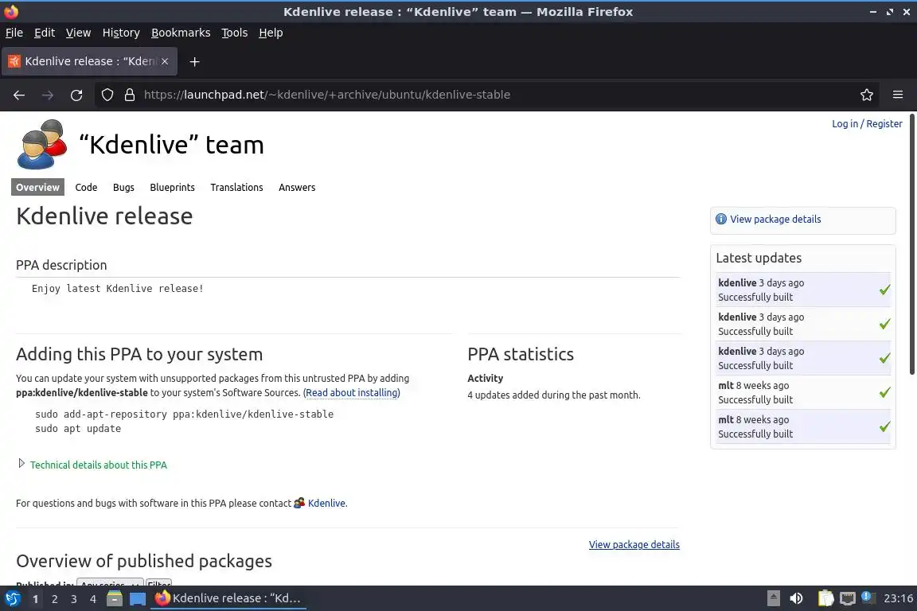Click the clipboard tray icon

tap(825, 598)
